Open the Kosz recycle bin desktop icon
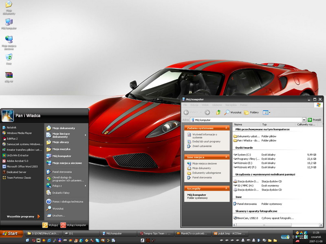 pyautogui.click(x=9, y=58)
